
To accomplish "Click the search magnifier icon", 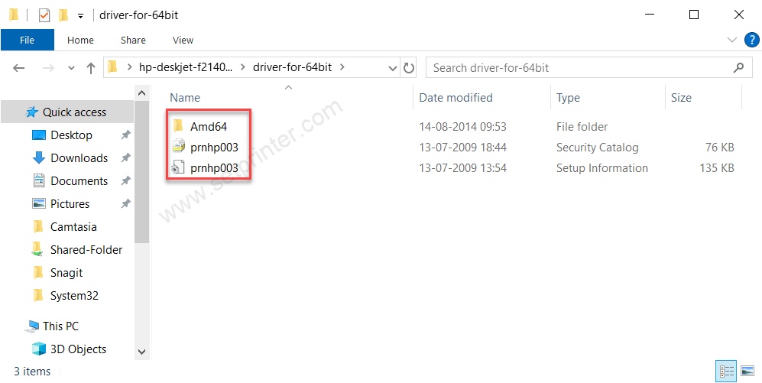I will tap(738, 67).
